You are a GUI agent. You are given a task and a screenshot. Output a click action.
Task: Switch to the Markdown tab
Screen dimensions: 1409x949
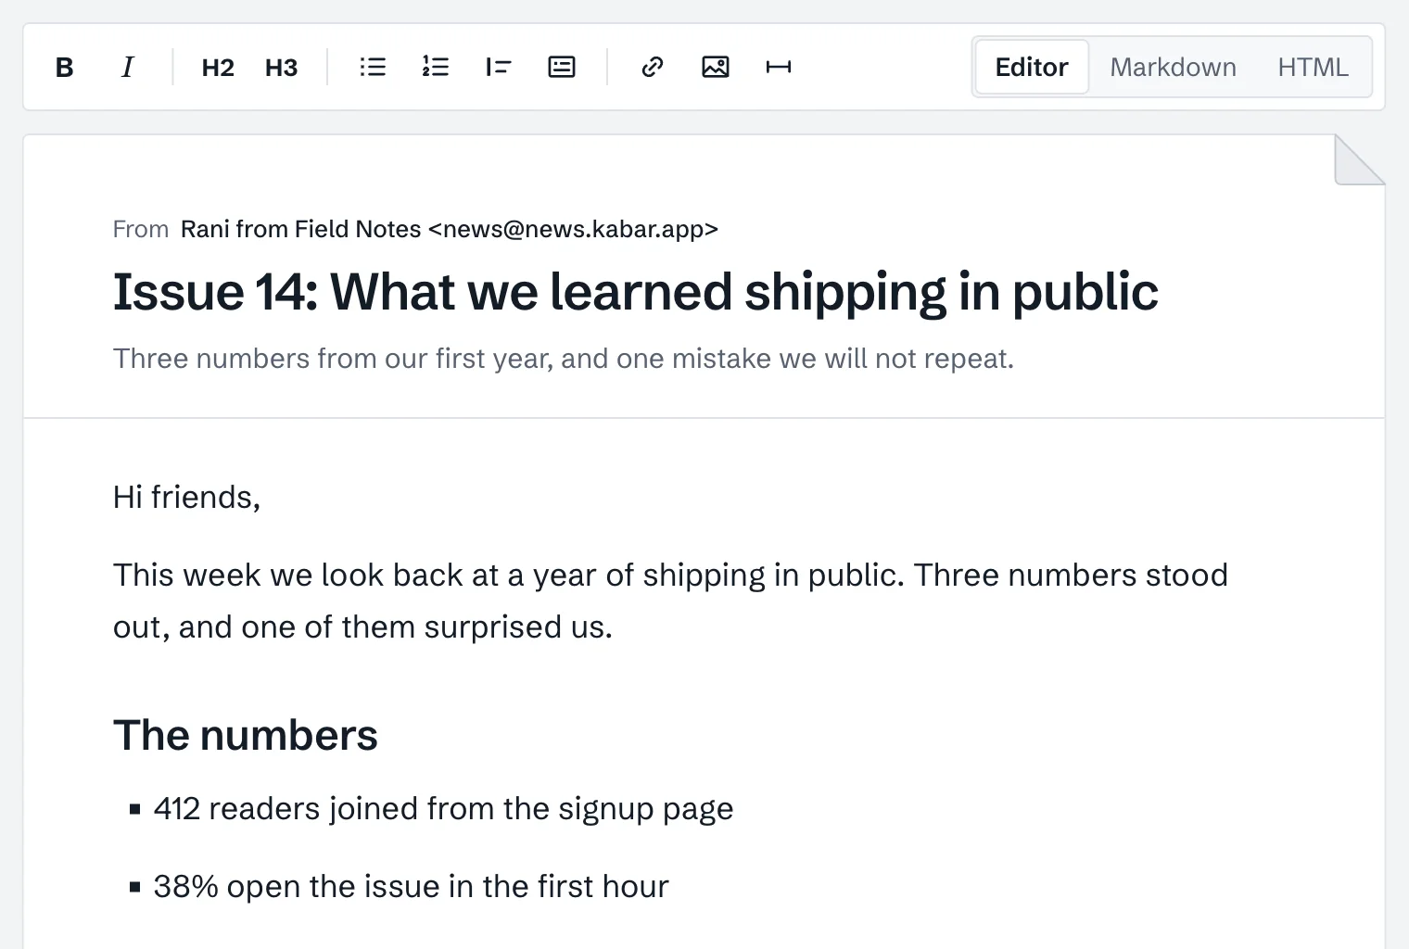(x=1173, y=67)
